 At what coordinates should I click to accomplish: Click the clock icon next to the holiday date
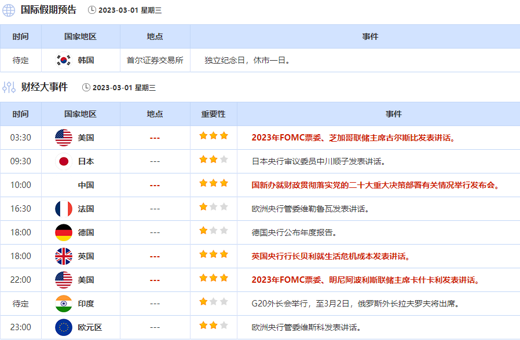pyautogui.click(x=92, y=10)
